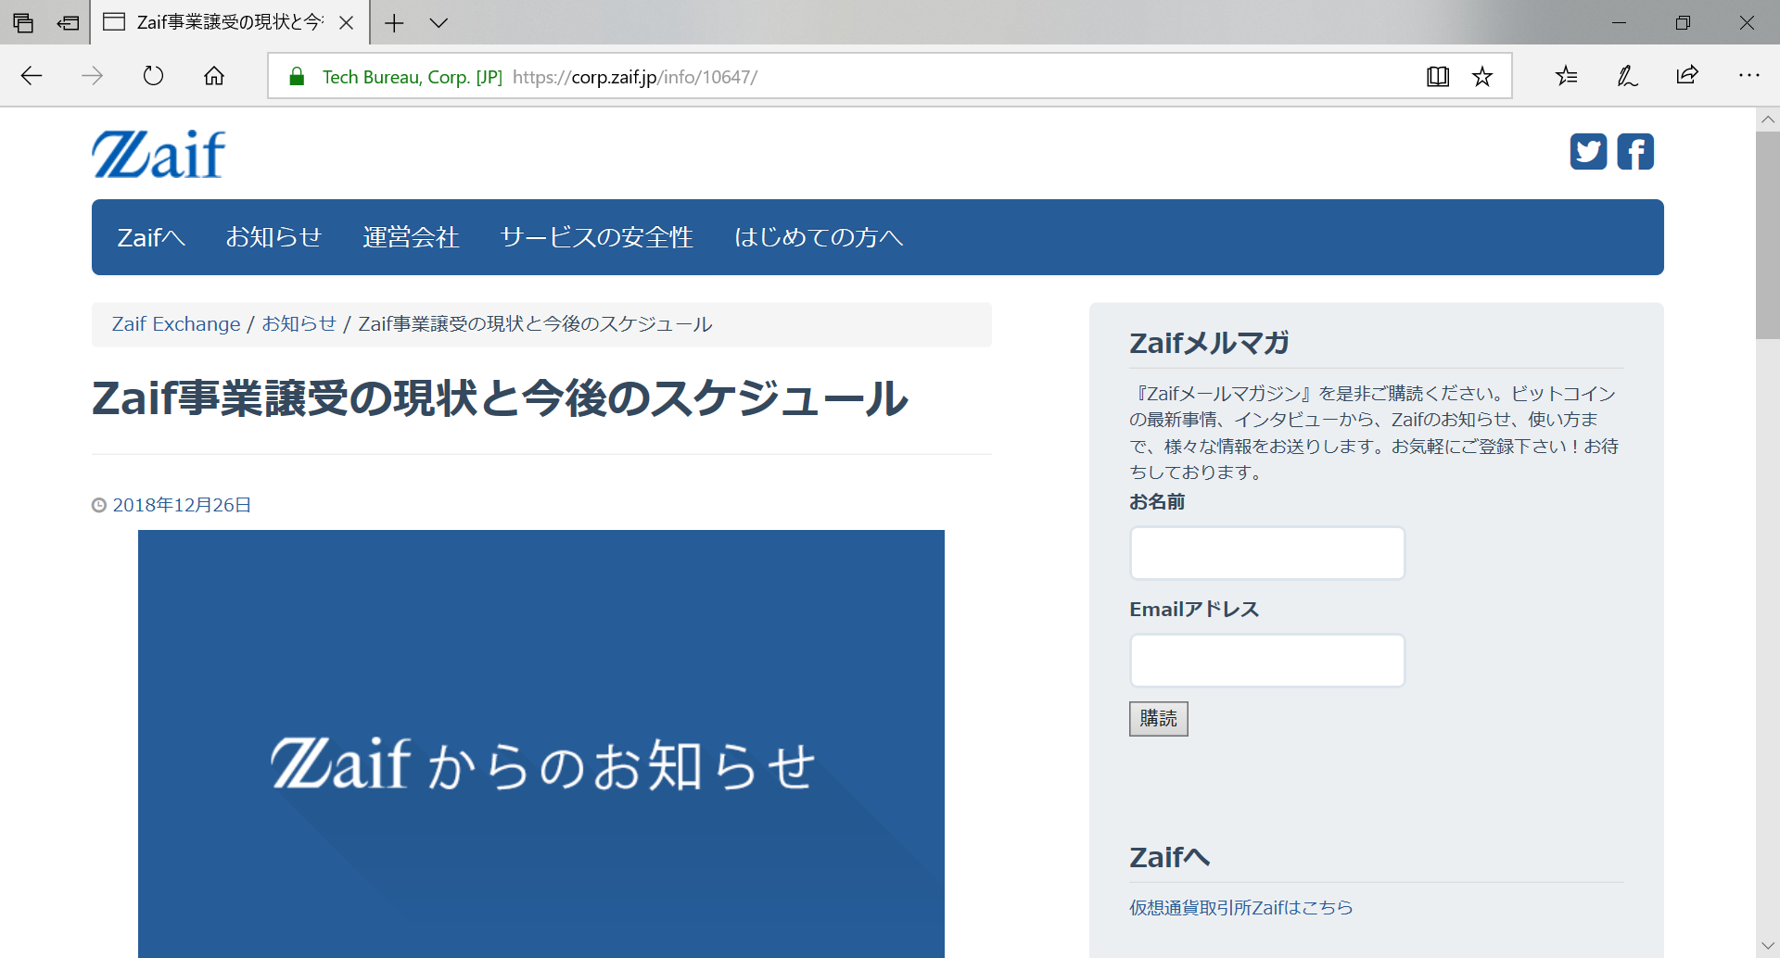1780x958 pixels.
Task: Open tabs you've set aside icon
Action: (x=23, y=22)
